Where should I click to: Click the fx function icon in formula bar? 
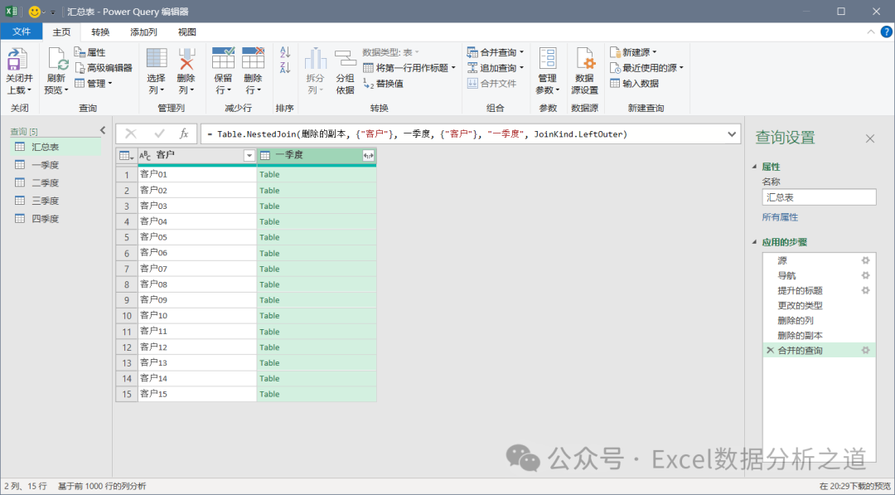[184, 133]
